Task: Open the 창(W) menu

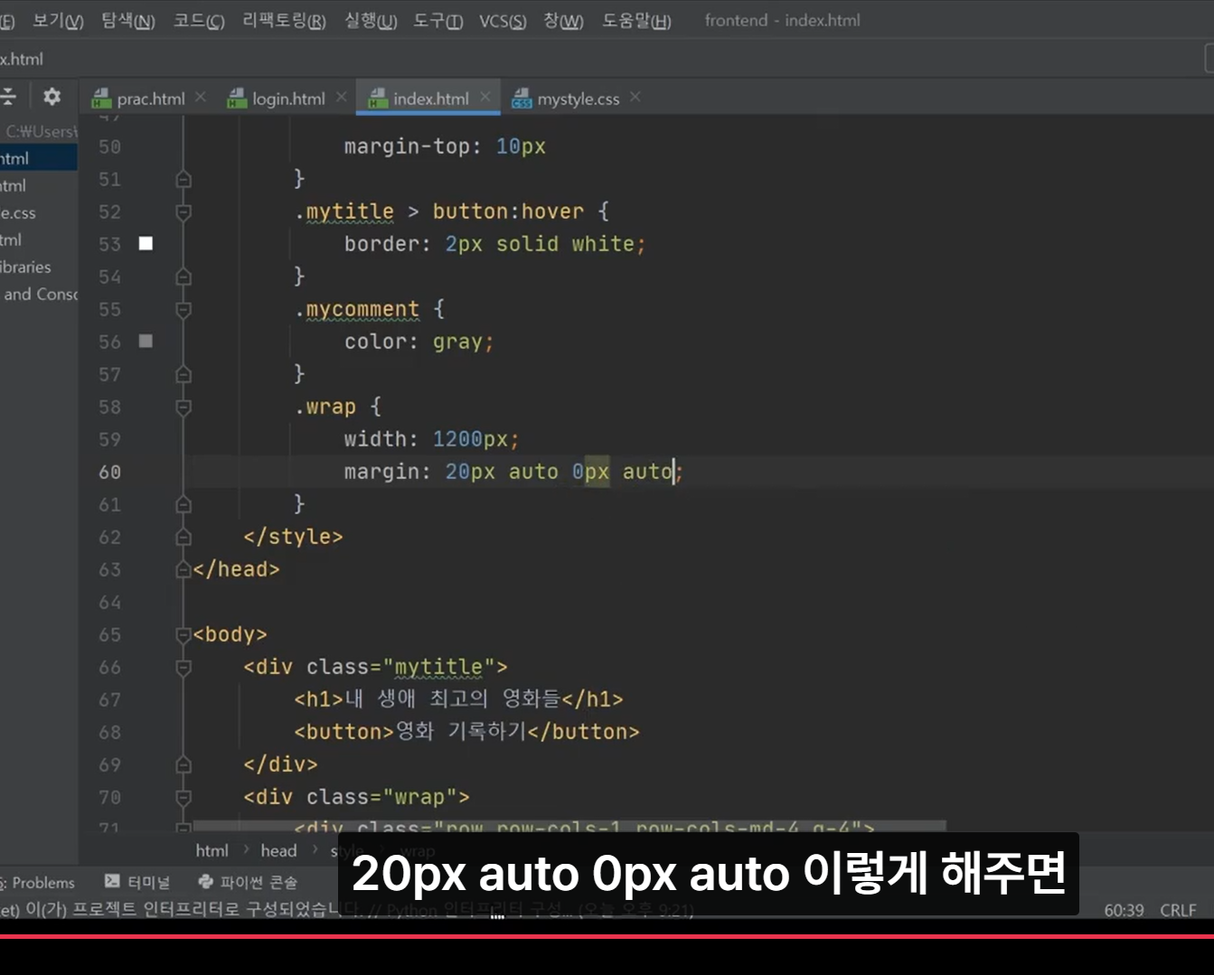Action: 563,20
